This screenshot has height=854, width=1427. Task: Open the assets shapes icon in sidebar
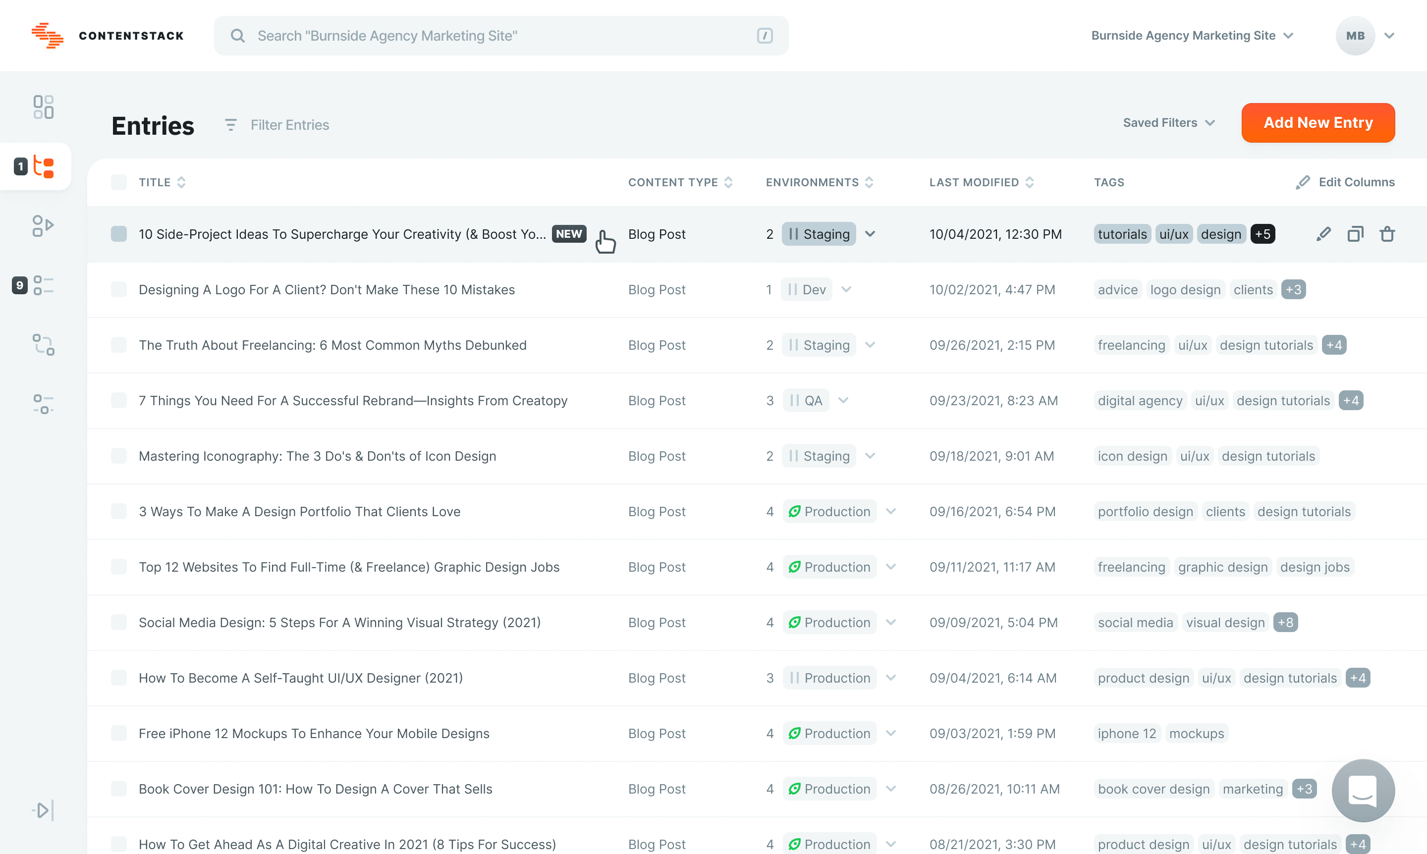[43, 225]
